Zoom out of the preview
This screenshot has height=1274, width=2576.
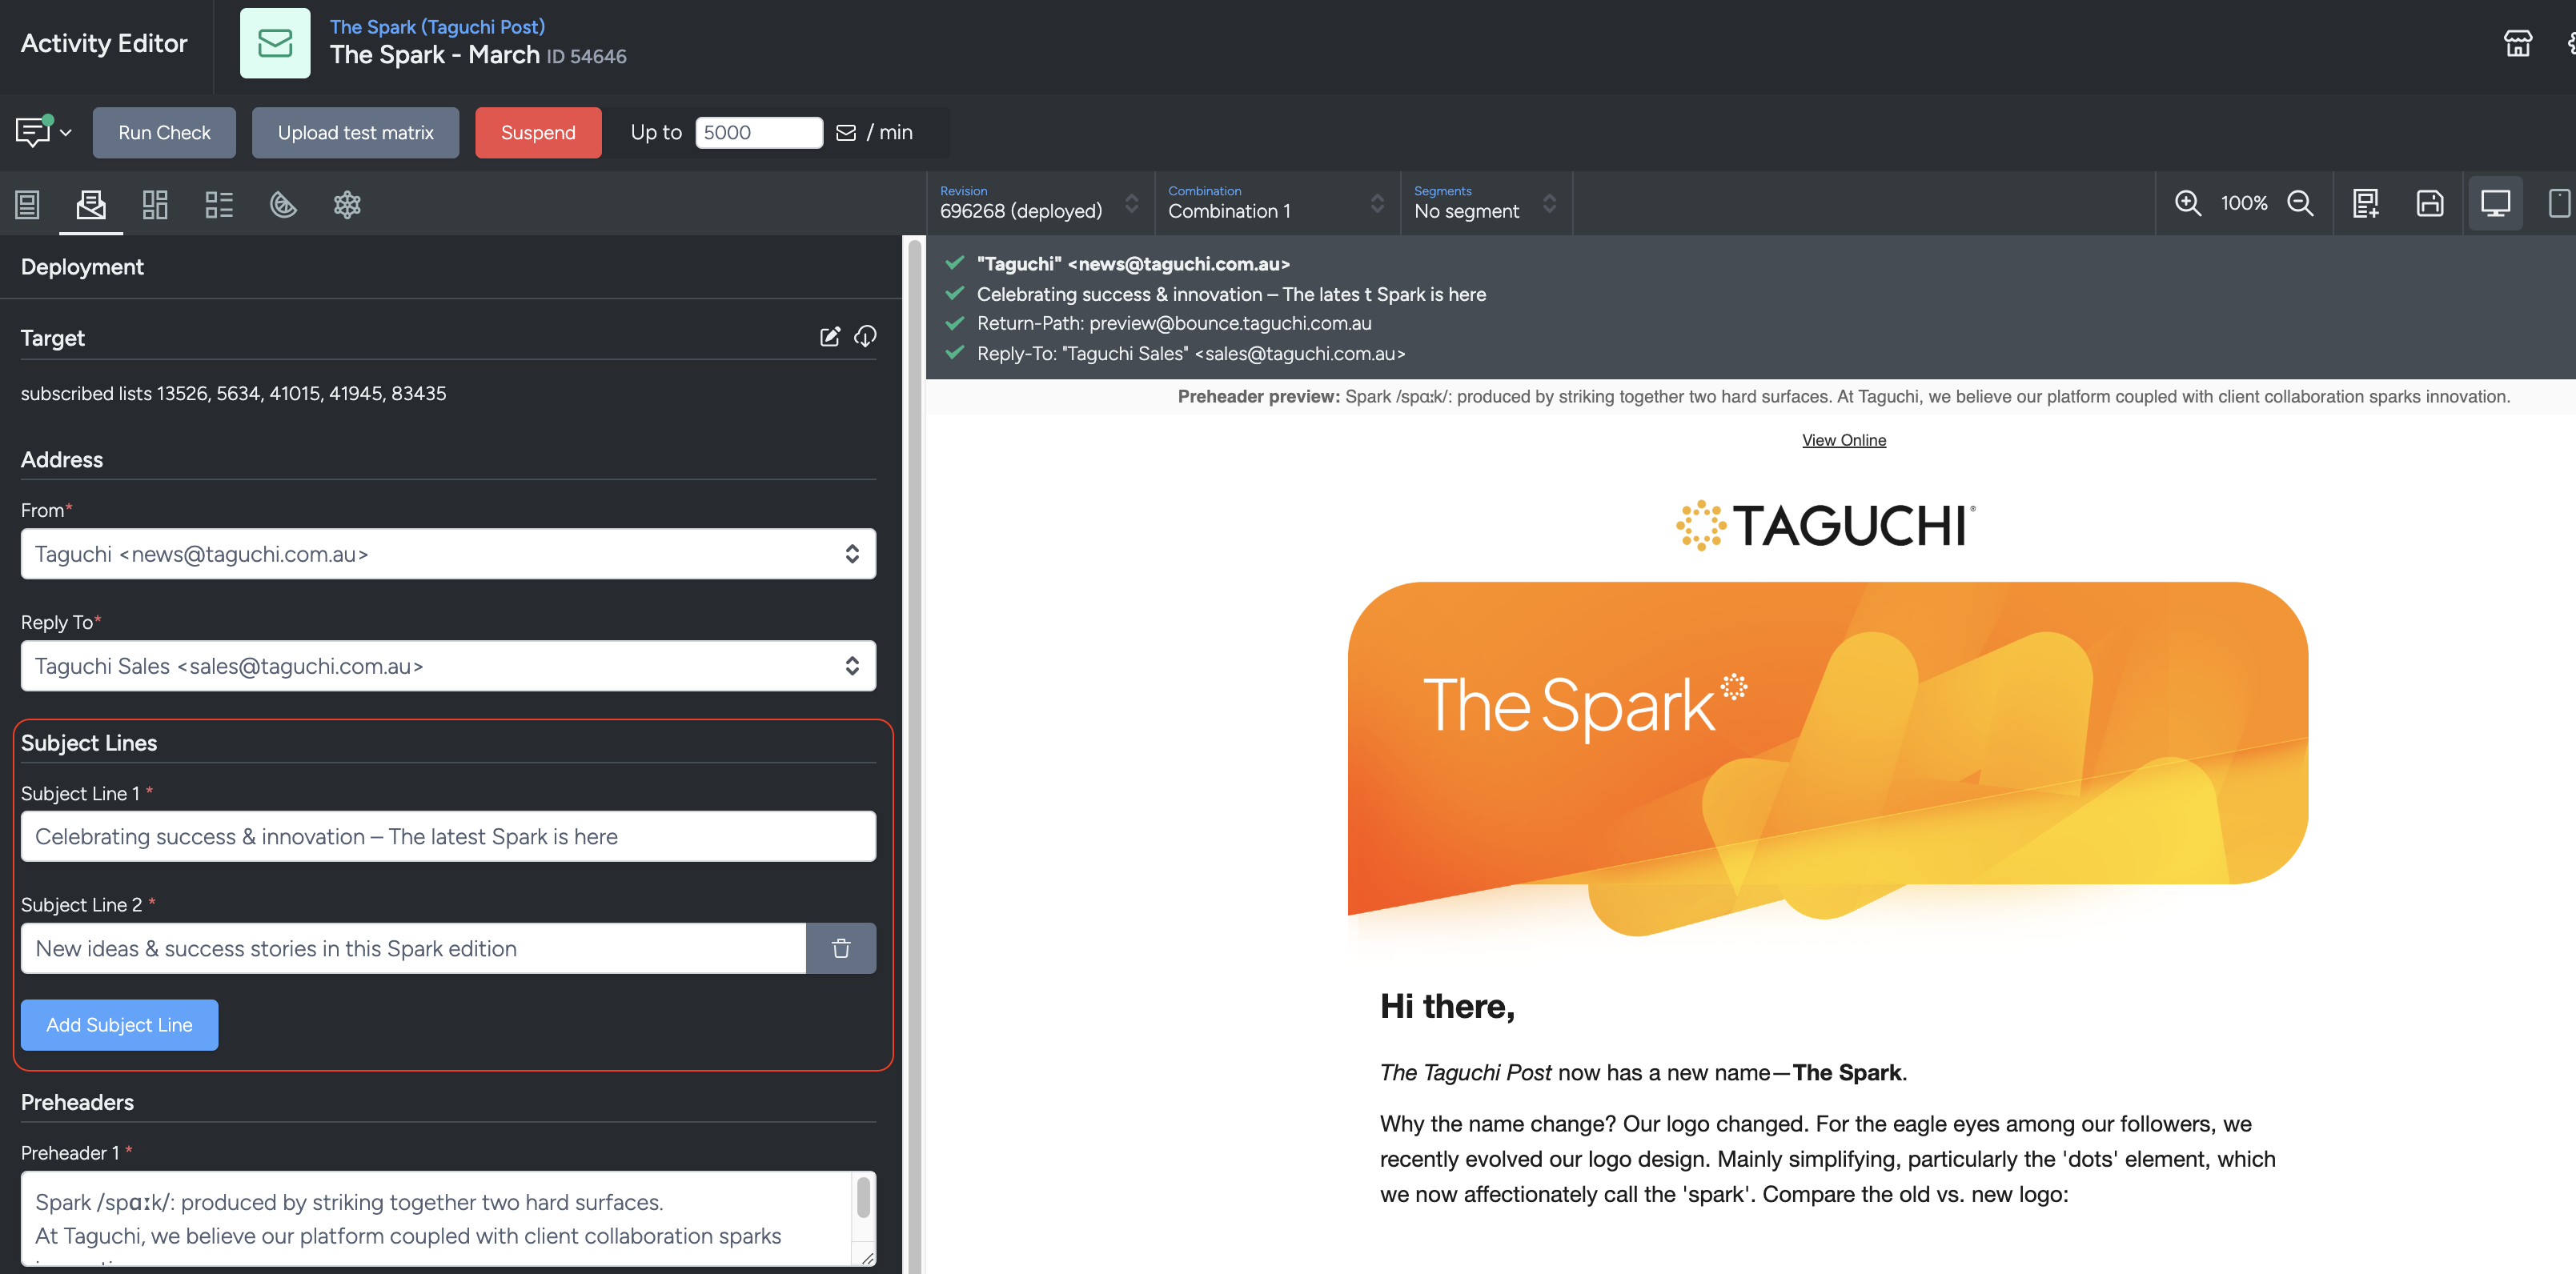coord(2300,203)
